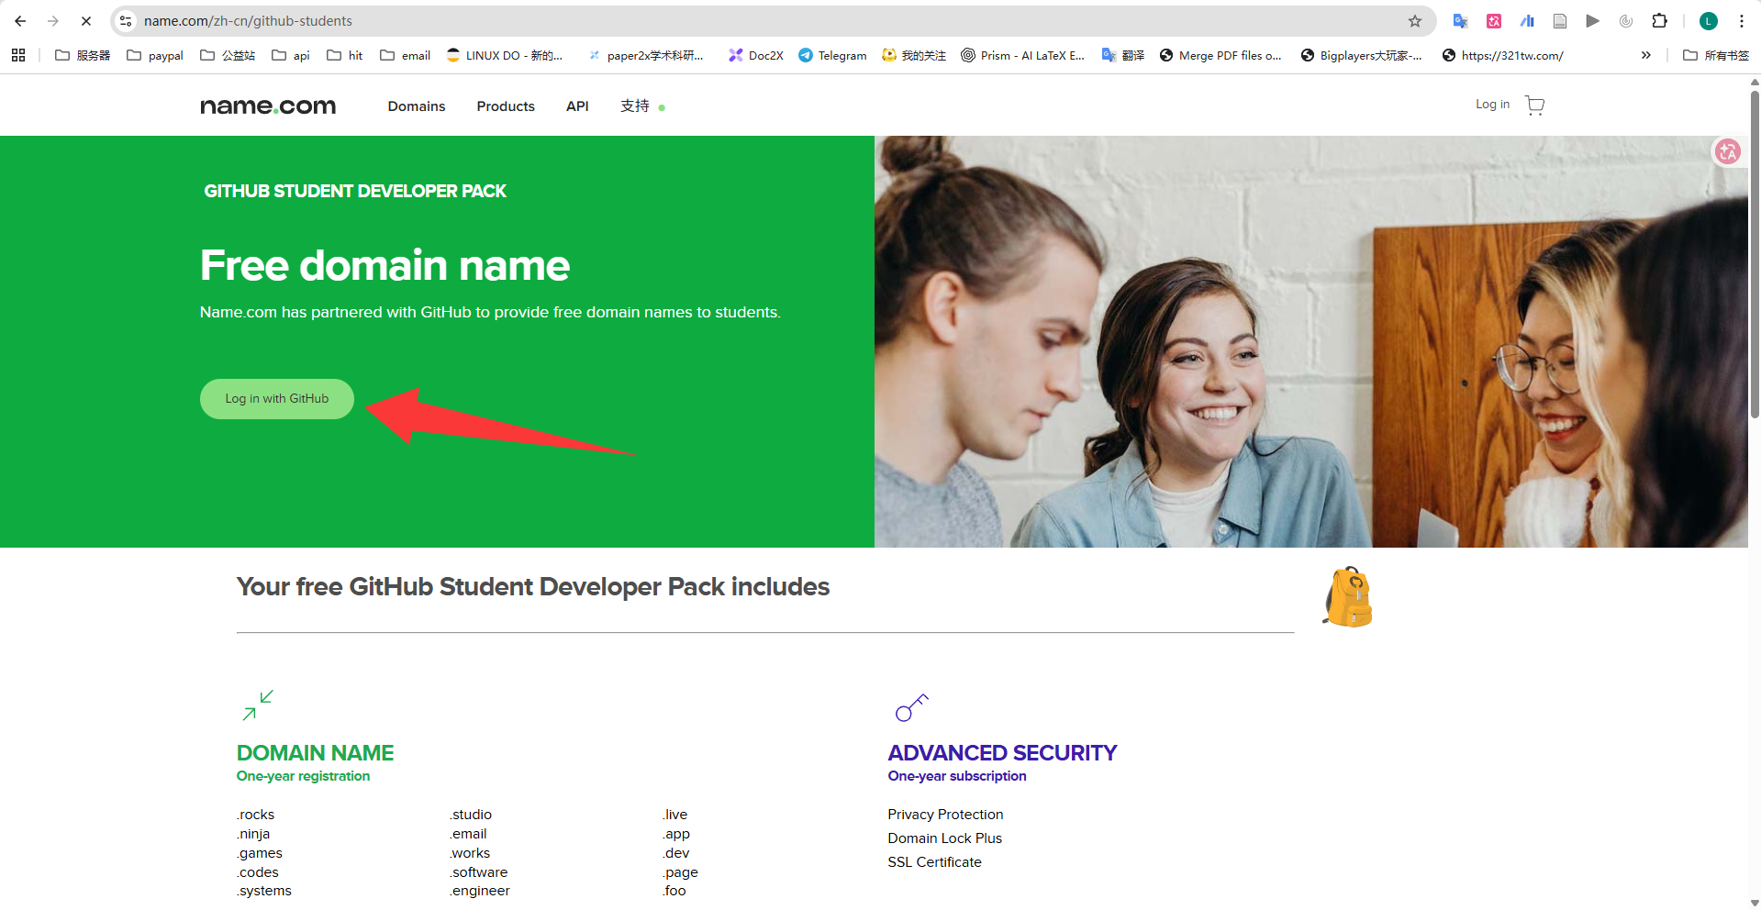Open the shopping cart
This screenshot has height=910, width=1761.
(x=1534, y=105)
